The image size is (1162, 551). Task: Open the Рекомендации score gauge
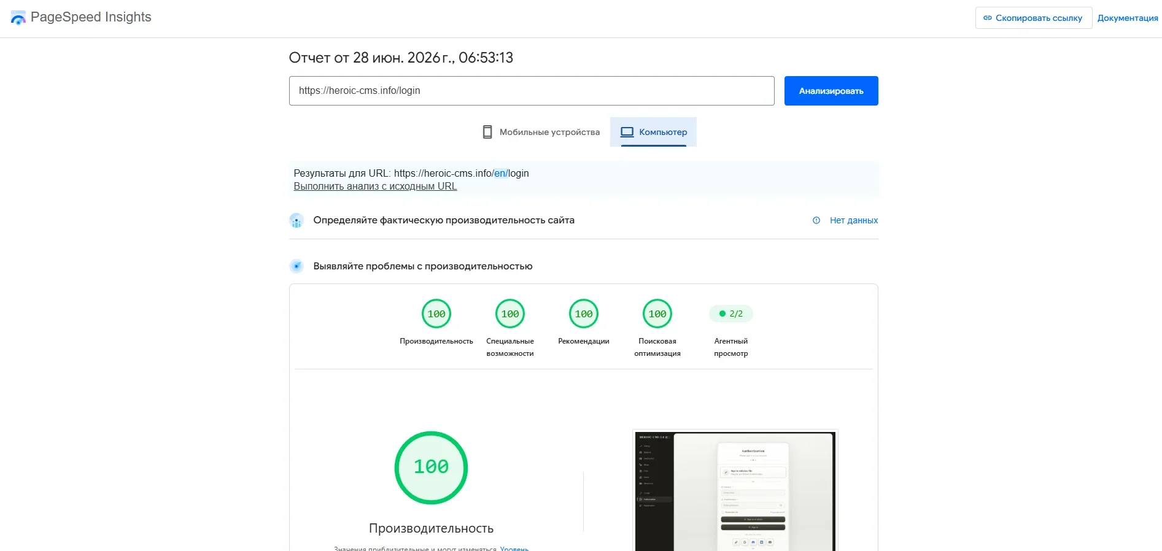coord(584,314)
